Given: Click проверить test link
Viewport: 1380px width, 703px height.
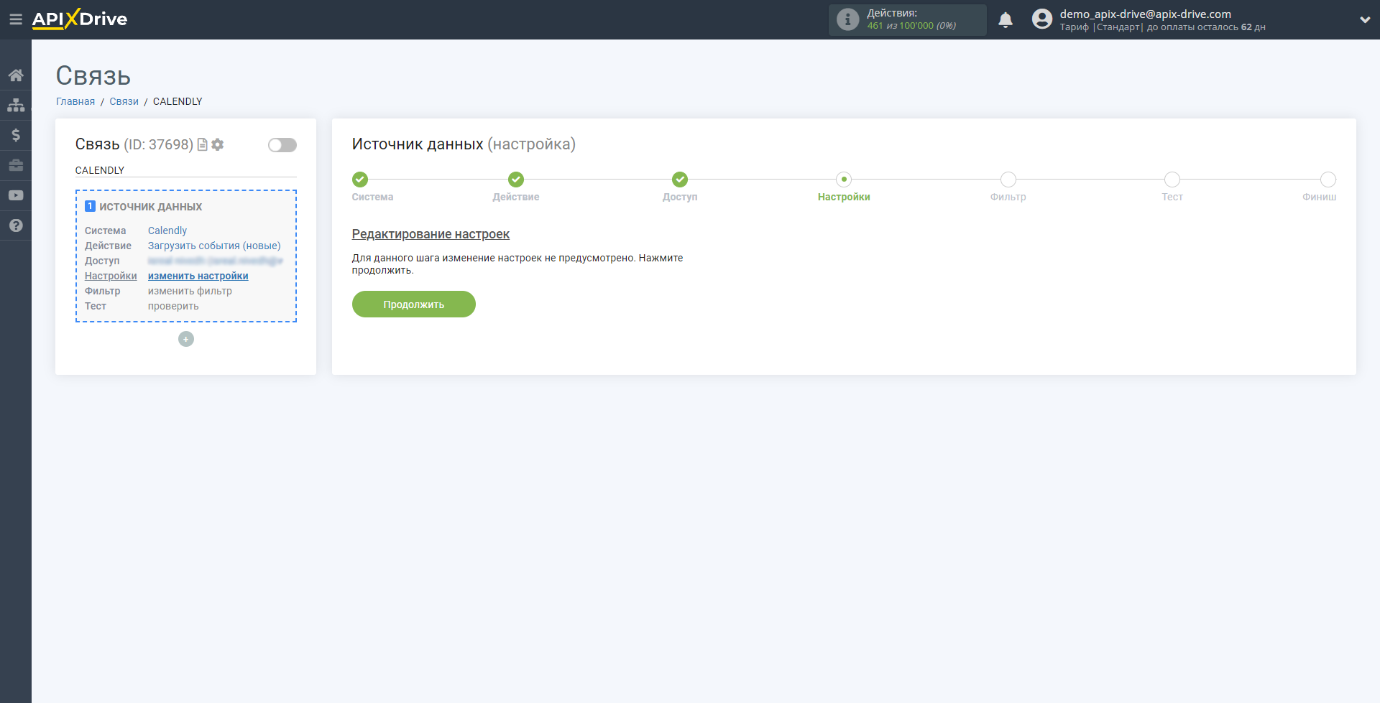Looking at the screenshot, I should tap(173, 306).
